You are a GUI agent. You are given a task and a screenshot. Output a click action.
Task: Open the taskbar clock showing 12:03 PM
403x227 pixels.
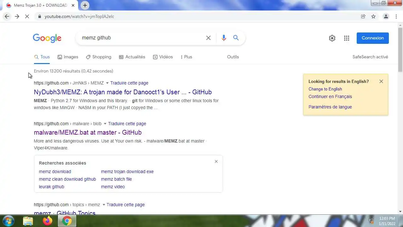click(387, 221)
